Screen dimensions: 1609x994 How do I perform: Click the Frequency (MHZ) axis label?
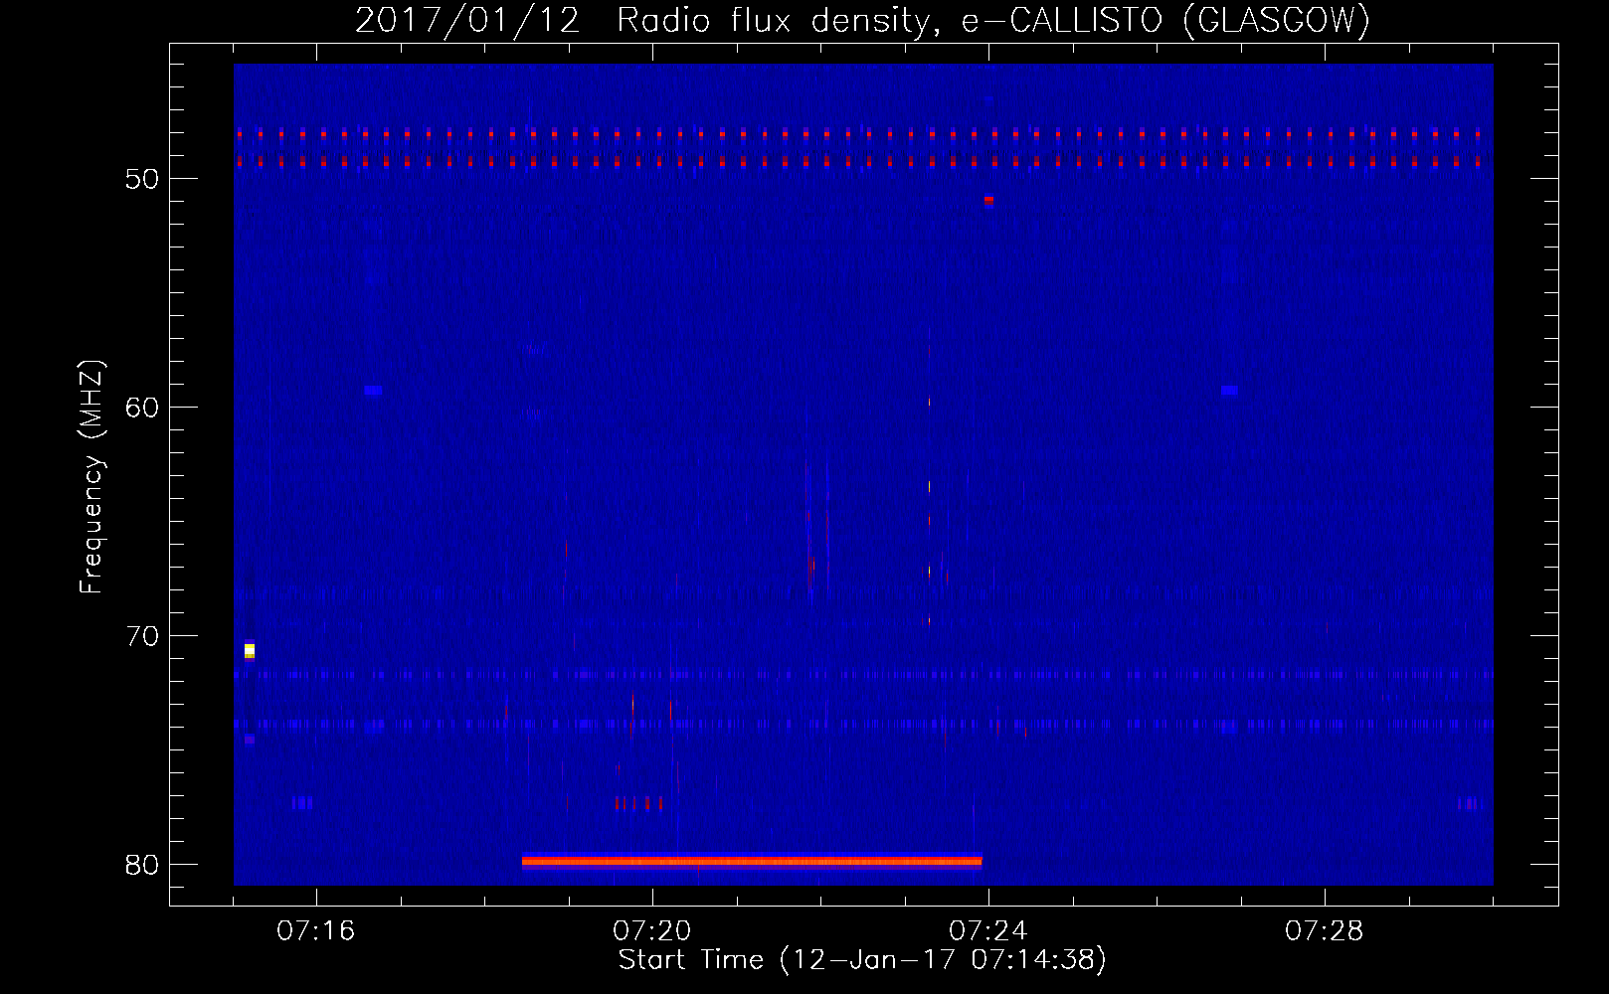click(91, 477)
